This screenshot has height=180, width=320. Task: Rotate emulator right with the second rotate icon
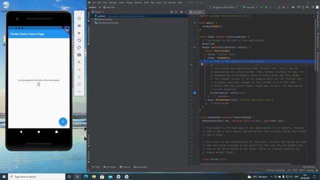pos(79,48)
